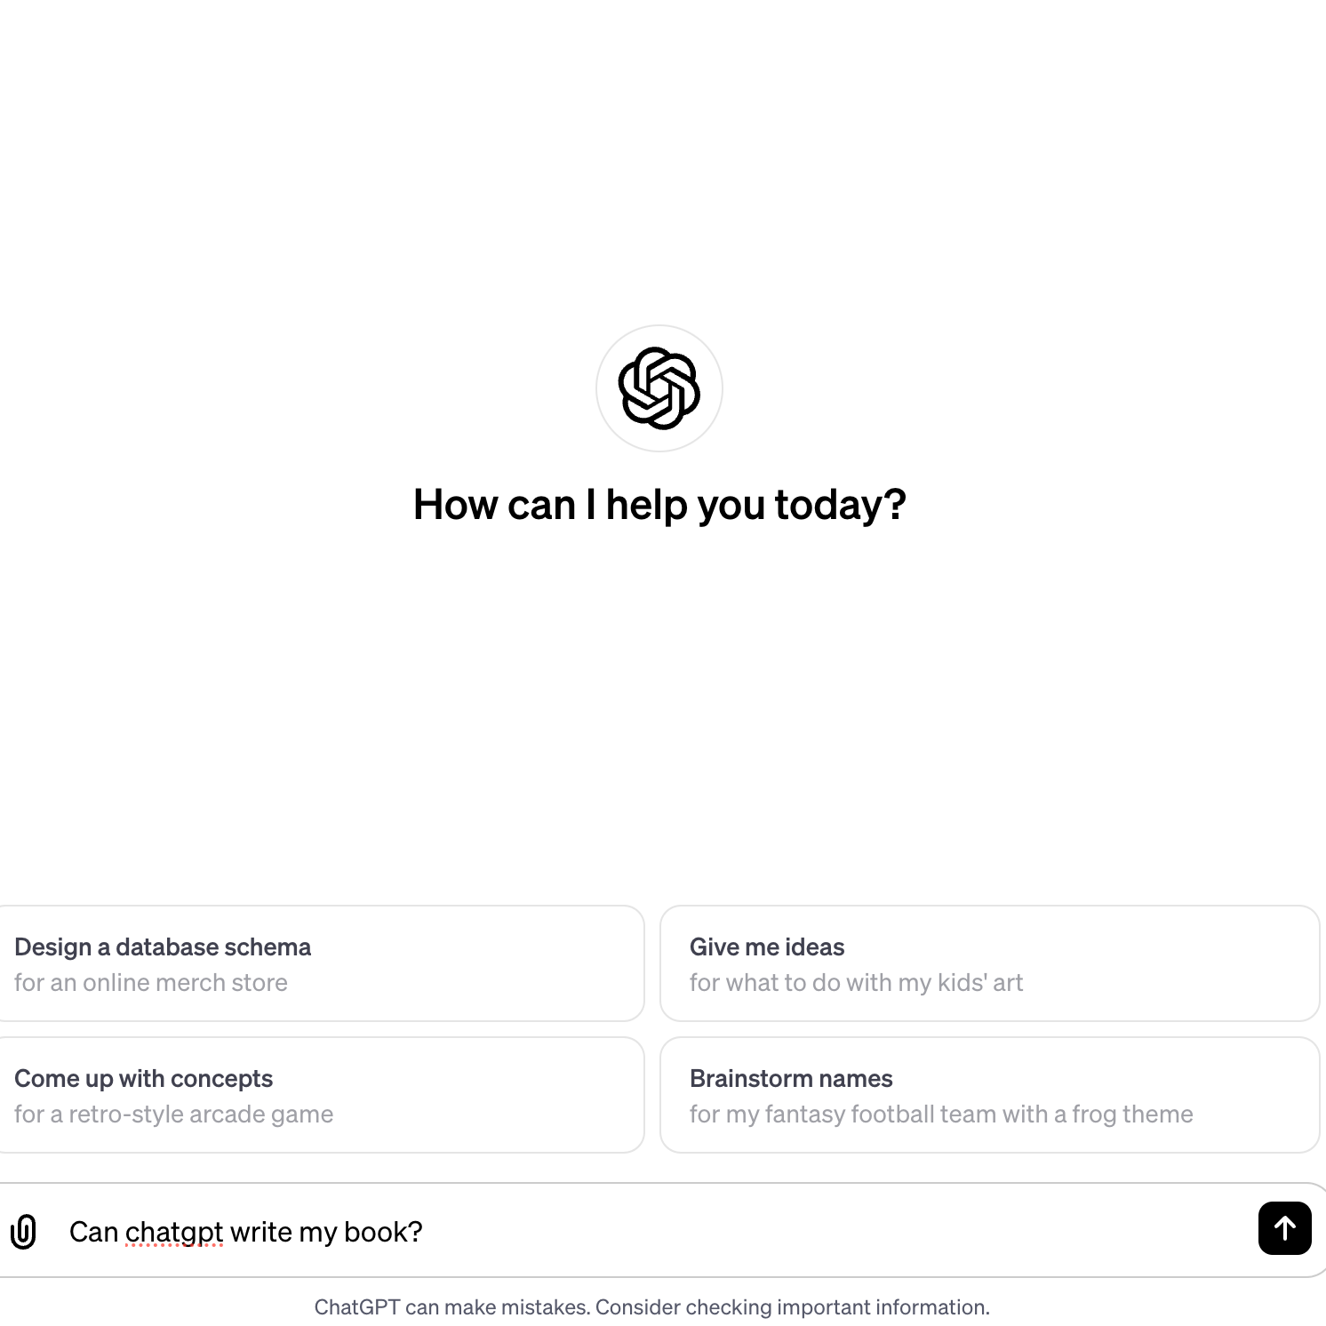The width and height of the screenshot is (1326, 1326).
Task: Click the 'Brainstorm names' bold title
Action: click(x=791, y=1079)
